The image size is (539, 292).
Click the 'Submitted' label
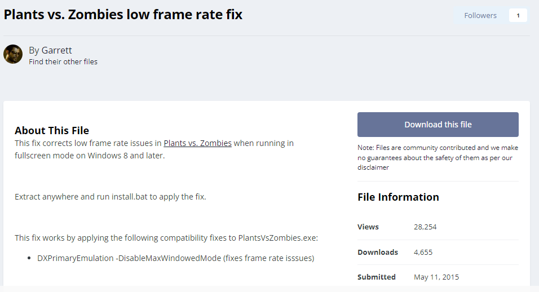click(377, 277)
